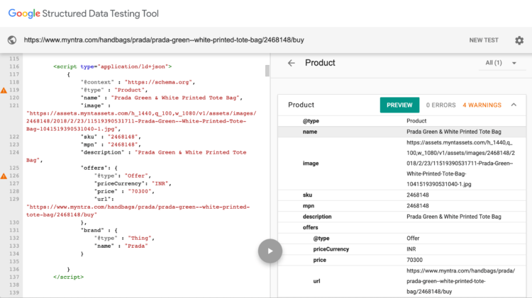Viewport: 532px width, 298px height.
Task: Click the script type application/ld+json line
Action: click(x=112, y=67)
